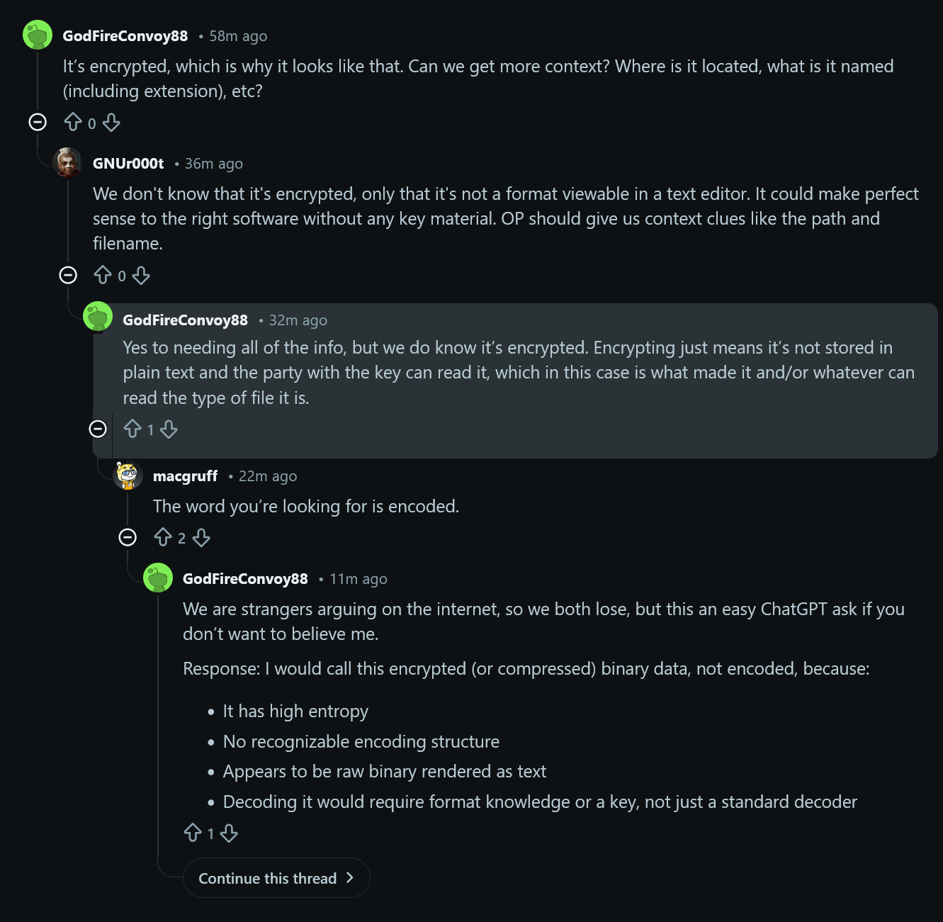Screen dimensions: 943x922
Task: Downvote macgruff's encoded comment
Action: [201, 537]
